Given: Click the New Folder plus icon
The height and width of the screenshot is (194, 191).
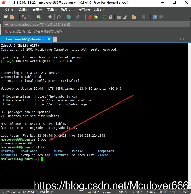Looking at the screenshot, I should pos(134,17).
